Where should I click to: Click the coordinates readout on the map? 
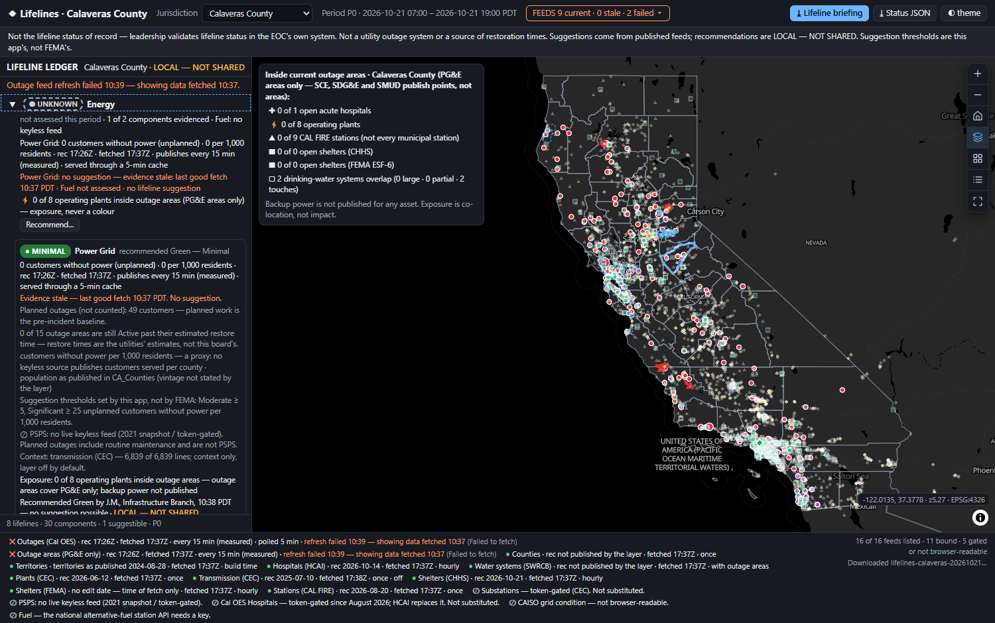925,500
